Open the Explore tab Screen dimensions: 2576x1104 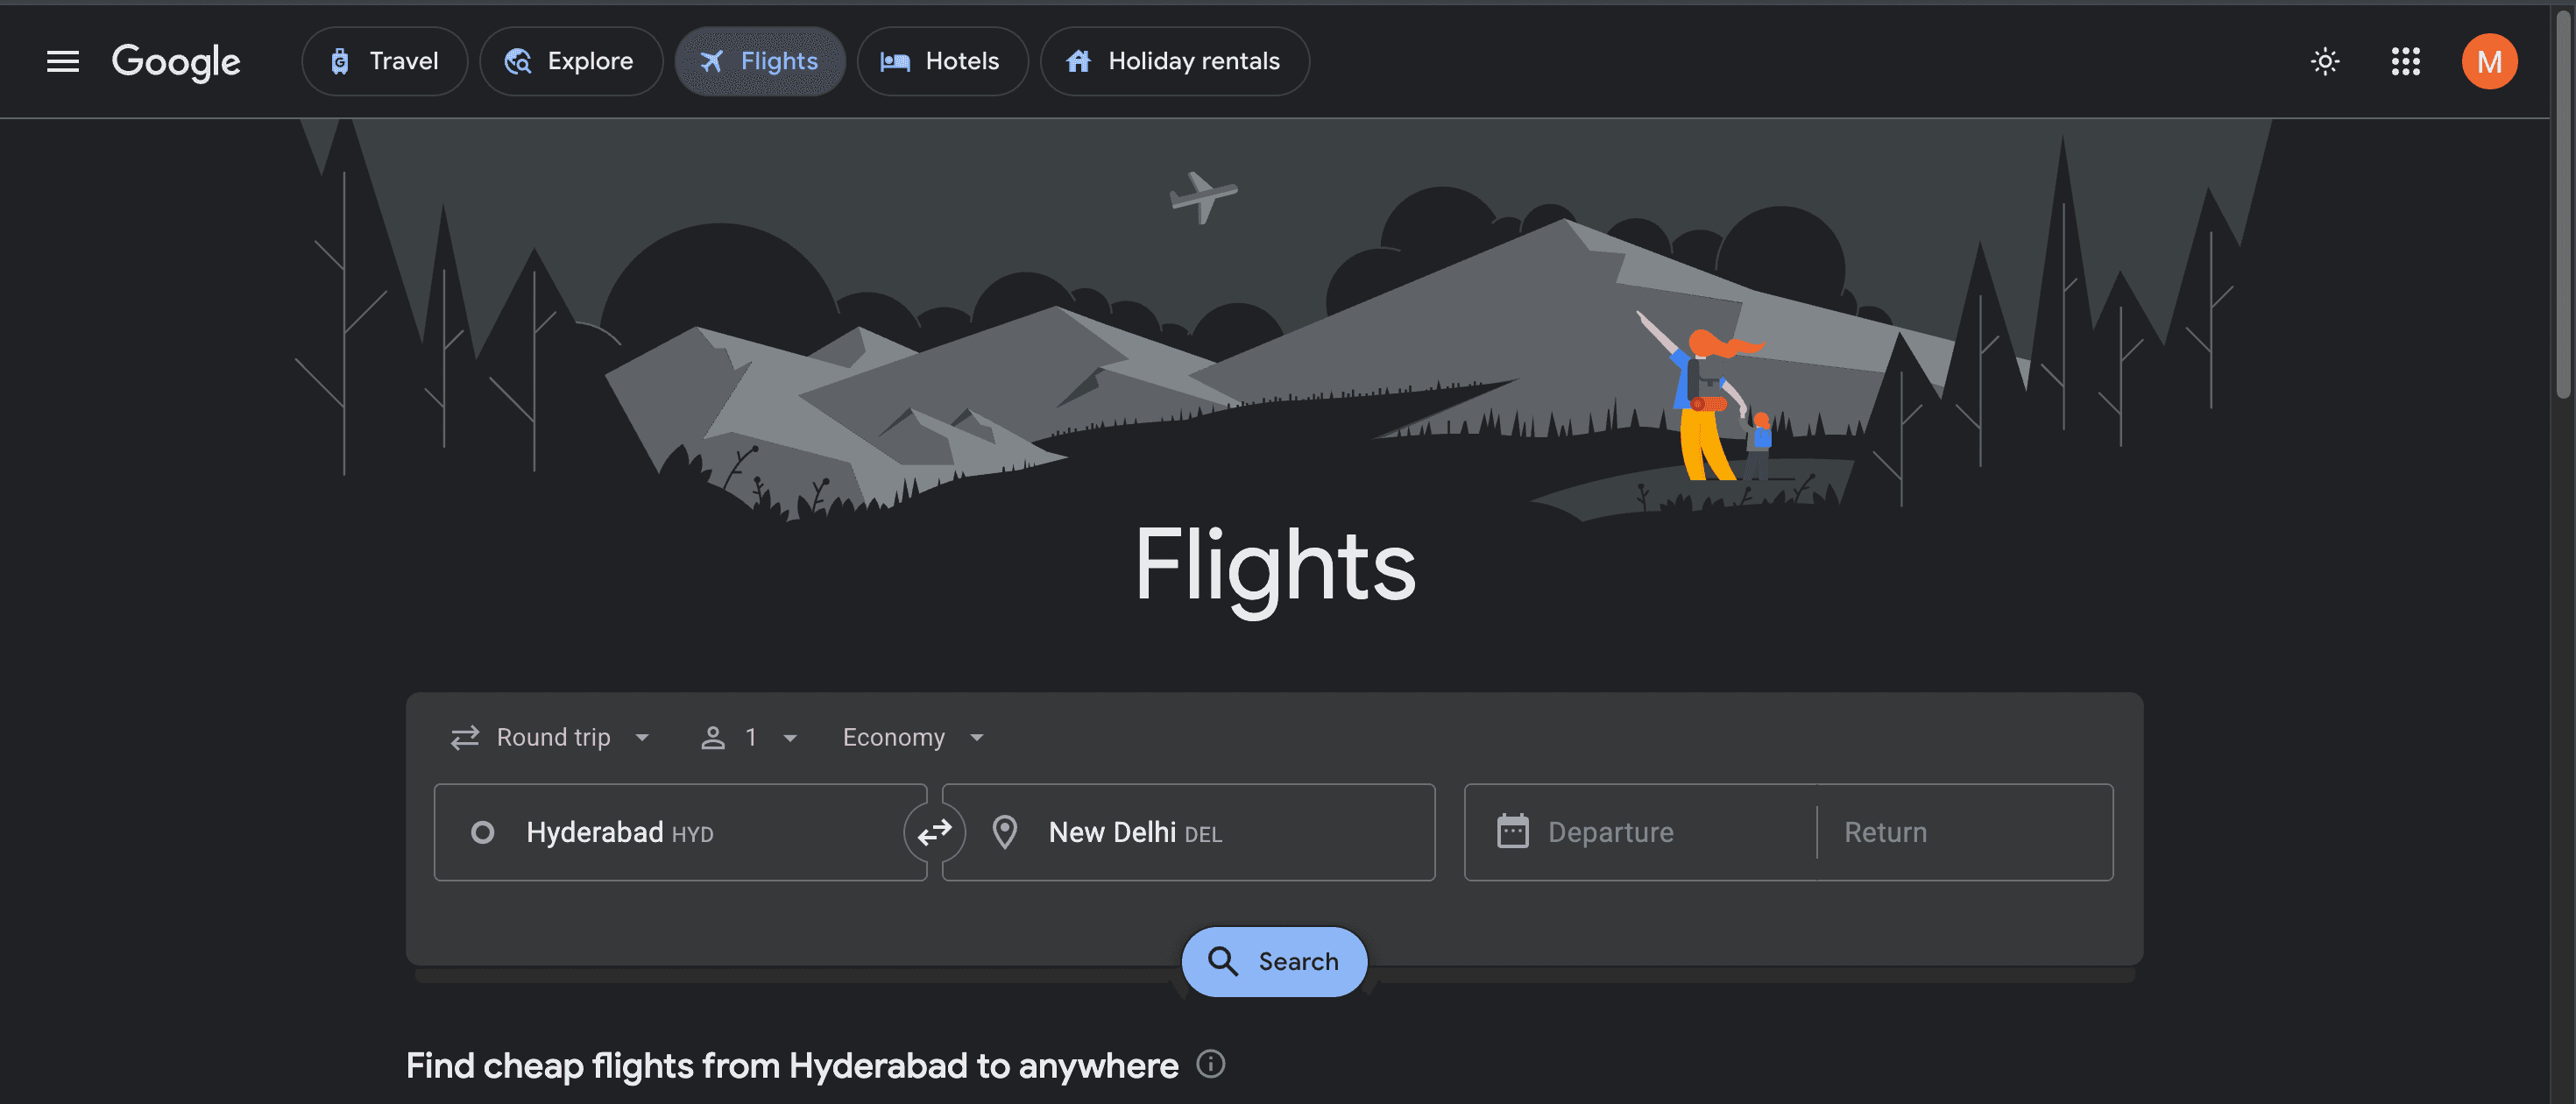[x=570, y=61]
